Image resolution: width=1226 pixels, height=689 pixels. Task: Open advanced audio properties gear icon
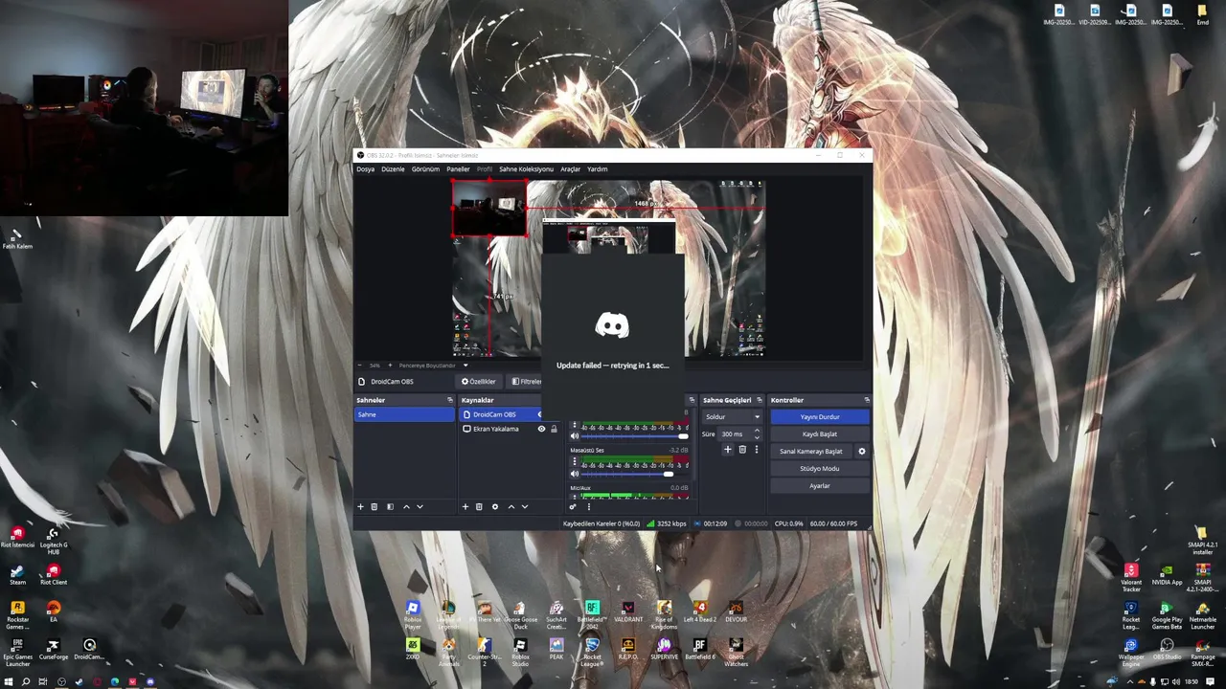point(573,506)
